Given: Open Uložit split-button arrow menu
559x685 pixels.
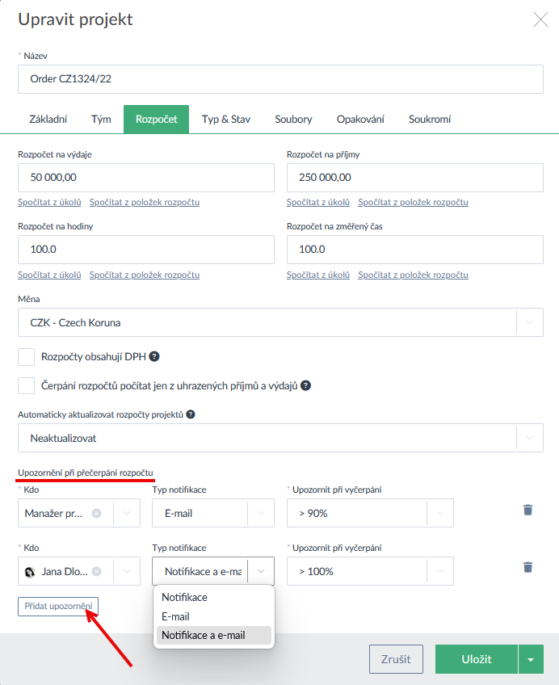Looking at the screenshot, I should pos(531,659).
